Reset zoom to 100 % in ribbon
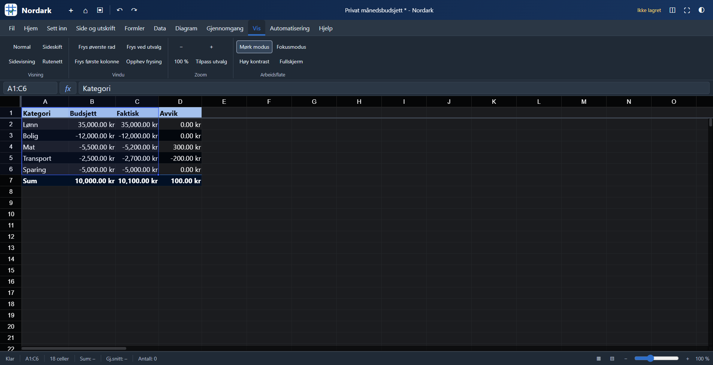Image resolution: width=713 pixels, height=365 pixels. (181, 61)
